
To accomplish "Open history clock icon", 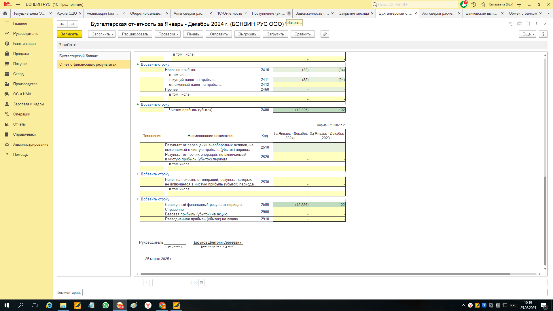I will (x=474, y=4).
